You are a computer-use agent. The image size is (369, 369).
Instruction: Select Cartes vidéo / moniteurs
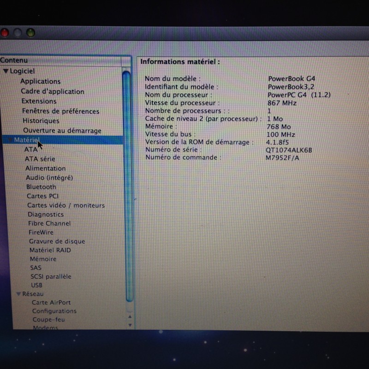(x=66, y=205)
